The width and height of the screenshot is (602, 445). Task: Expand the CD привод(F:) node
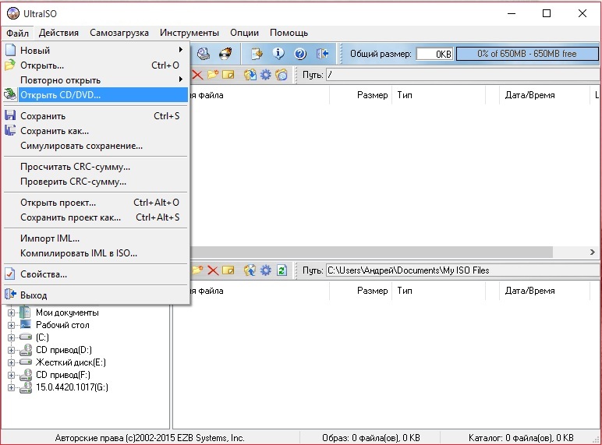(x=11, y=375)
